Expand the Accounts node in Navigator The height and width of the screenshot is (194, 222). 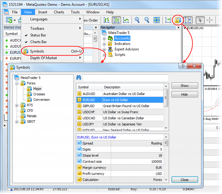[x=104, y=39]
